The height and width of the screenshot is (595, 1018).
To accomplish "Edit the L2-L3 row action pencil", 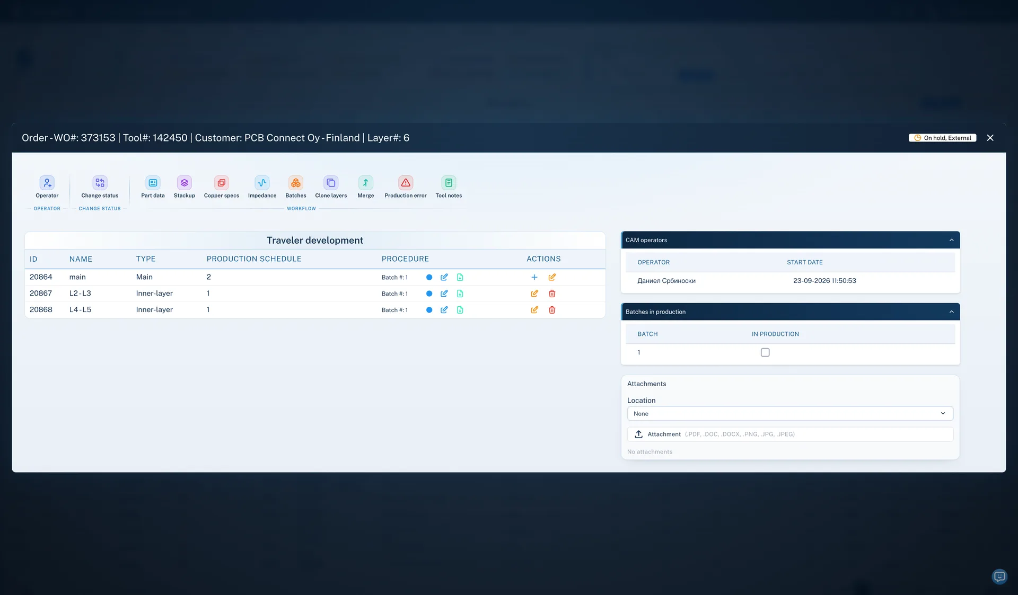I will (534, 294).
